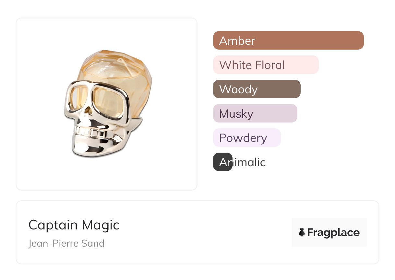Click the Amber label text
The width and height of the screenshot is (395, 280).
237,41
